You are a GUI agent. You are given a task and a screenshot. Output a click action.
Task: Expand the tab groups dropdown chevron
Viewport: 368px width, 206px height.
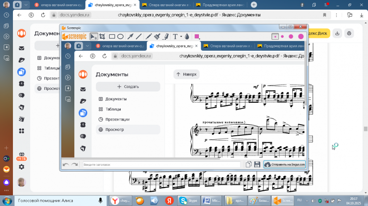coord(26,5)
